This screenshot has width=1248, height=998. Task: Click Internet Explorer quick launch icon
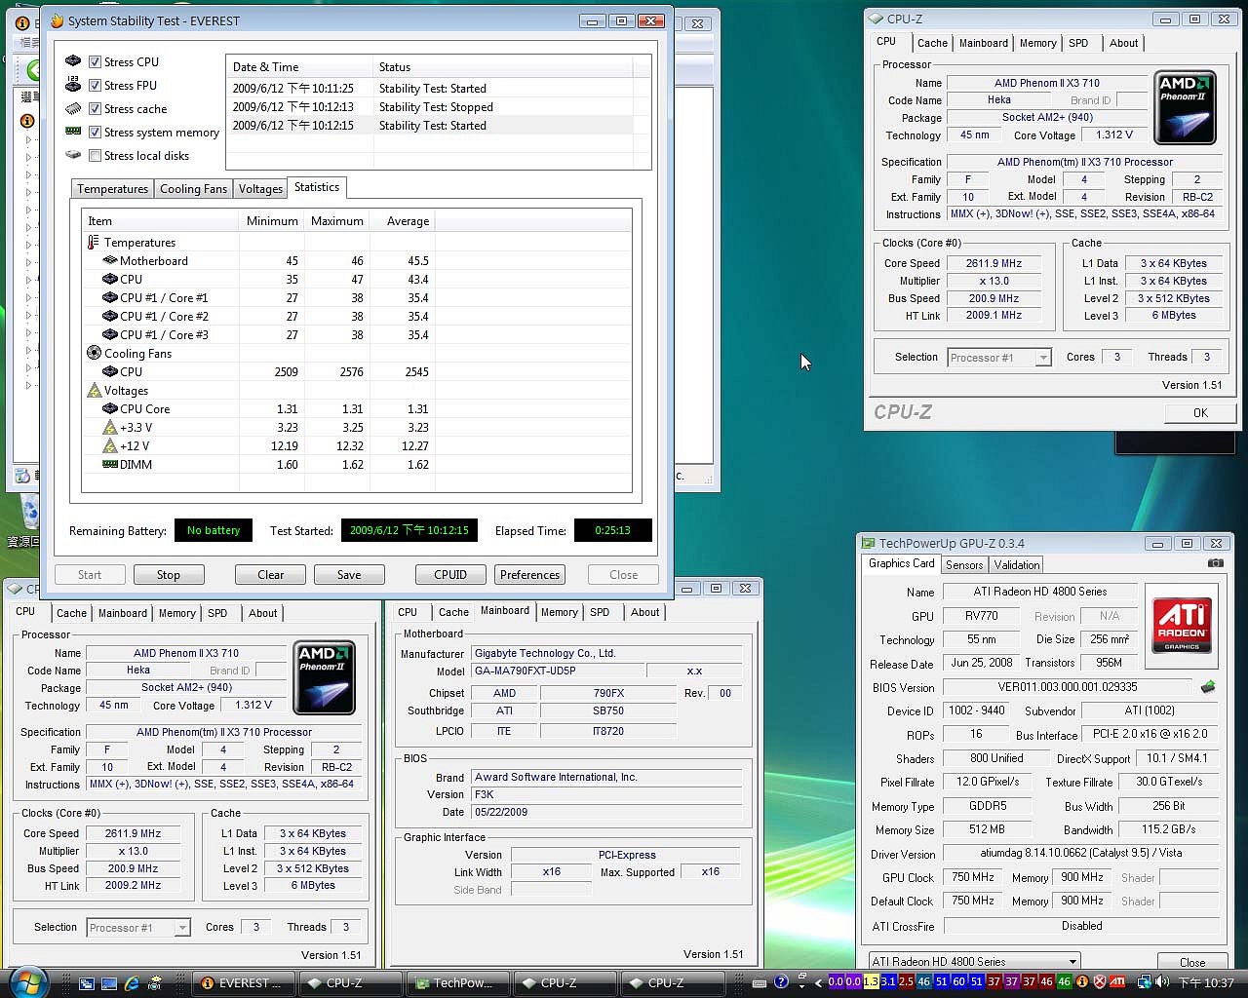click(132, 983)
